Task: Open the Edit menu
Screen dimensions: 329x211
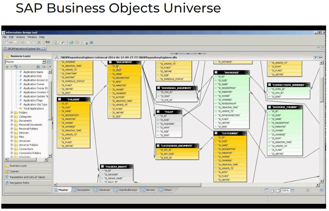Action: 11,37
